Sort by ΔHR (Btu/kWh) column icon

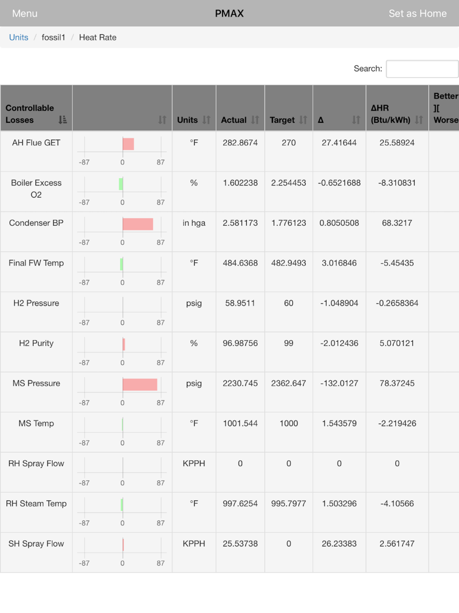pos(419,120)
